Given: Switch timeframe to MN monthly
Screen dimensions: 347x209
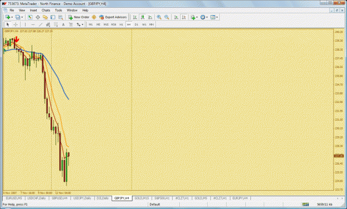Looking at the screenshot, I should pos(152,24).
